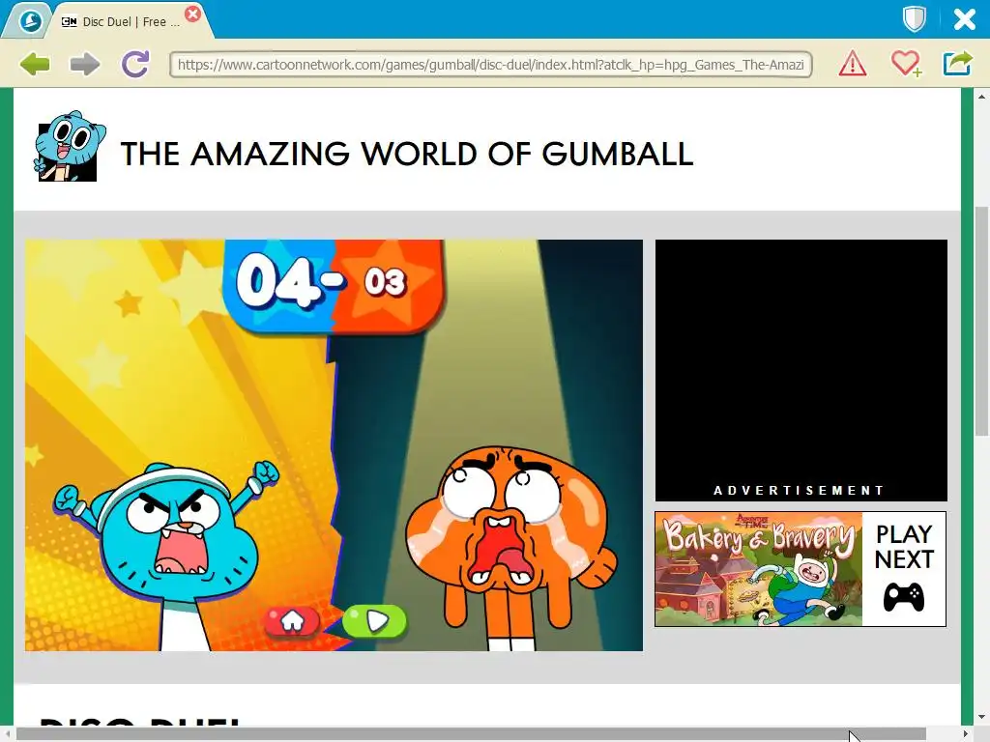Click the horizontal scrollbar thumb
This screenshot has width=990, height=742.
point(471,734)
